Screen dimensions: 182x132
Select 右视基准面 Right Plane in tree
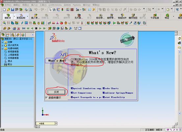13,58
